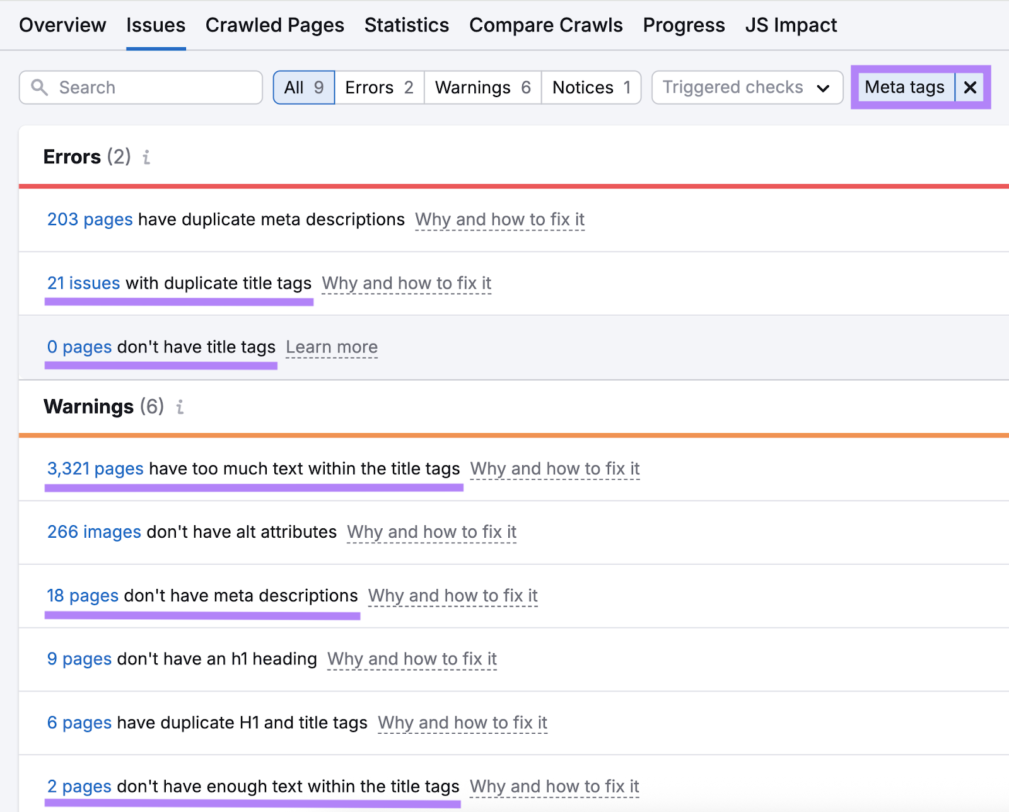Click Learn more about missing title tags
The height and width of the screenshot is (812, 1009).
(332, 347)
